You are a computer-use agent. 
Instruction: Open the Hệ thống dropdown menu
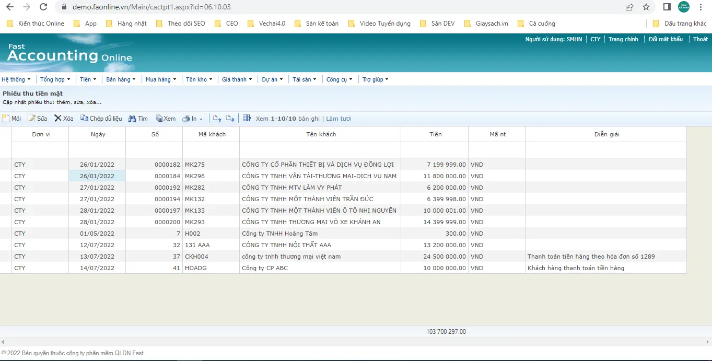pyautogui.click(x=16, y=79)
